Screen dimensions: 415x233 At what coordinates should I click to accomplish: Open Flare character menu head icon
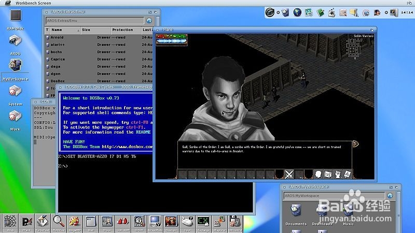coord(318,174)
